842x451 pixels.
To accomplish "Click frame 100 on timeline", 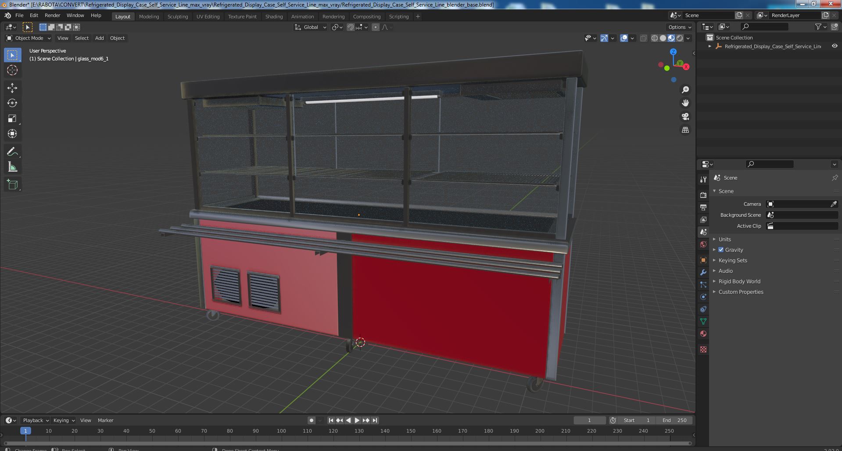I will pos(281,431).
